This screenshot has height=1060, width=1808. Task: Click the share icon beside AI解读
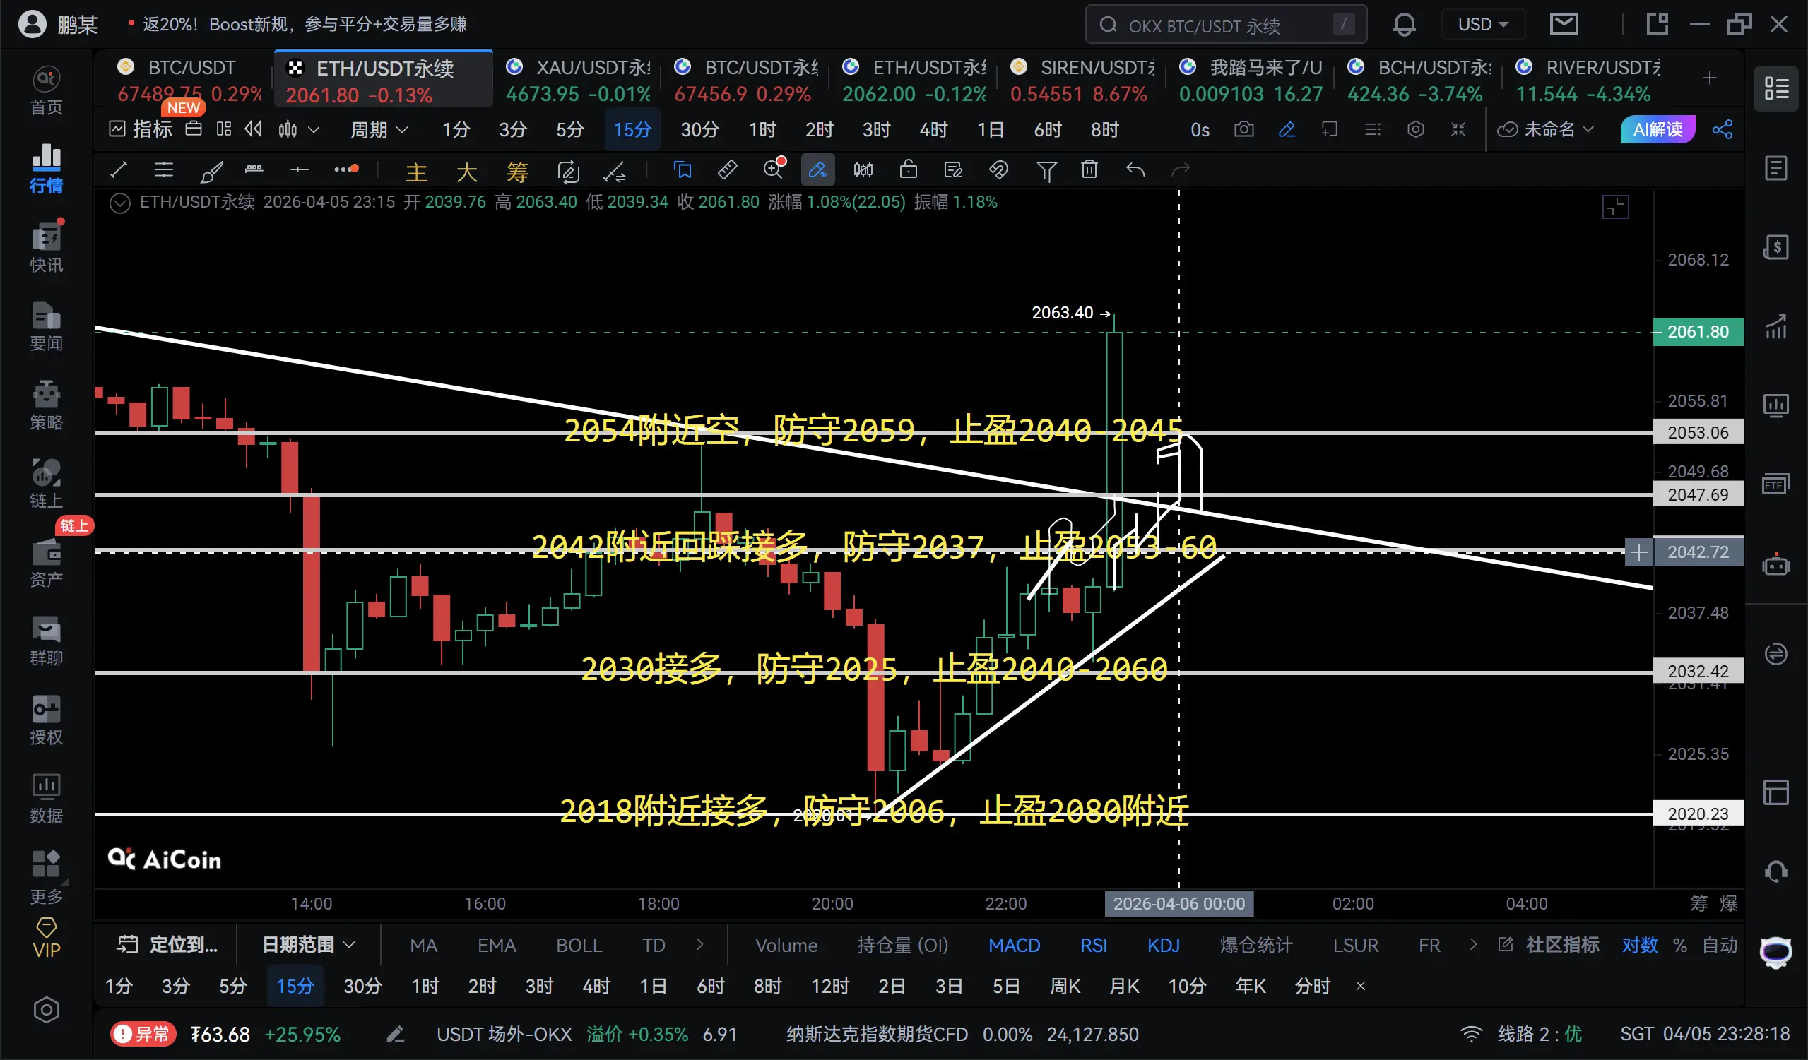click(x=1722, y=130)
